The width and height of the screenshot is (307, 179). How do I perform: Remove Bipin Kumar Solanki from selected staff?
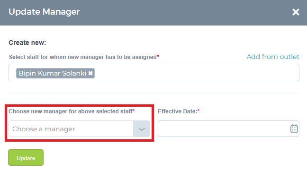tap(90, 73)
